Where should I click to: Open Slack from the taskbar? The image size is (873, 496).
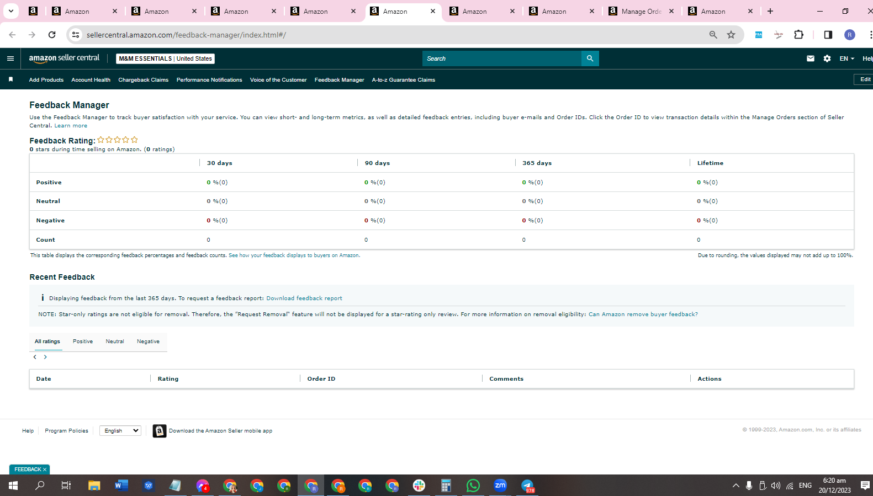(419, 486)
